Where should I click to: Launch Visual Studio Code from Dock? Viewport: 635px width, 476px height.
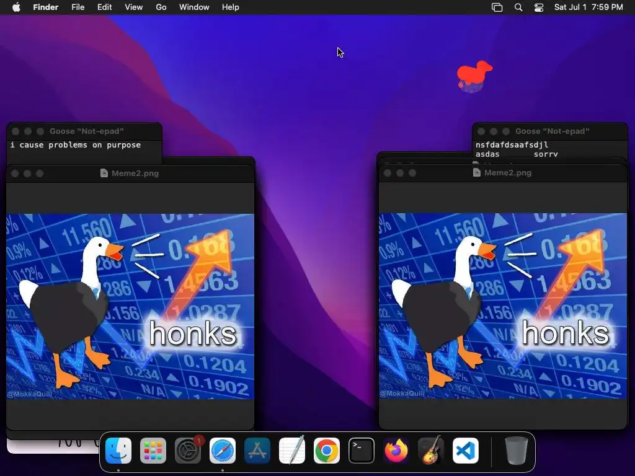(466, 451)
